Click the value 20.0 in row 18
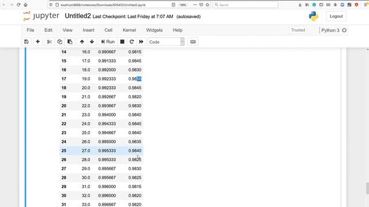Screen dimensions: 369x207 [86, 88]
